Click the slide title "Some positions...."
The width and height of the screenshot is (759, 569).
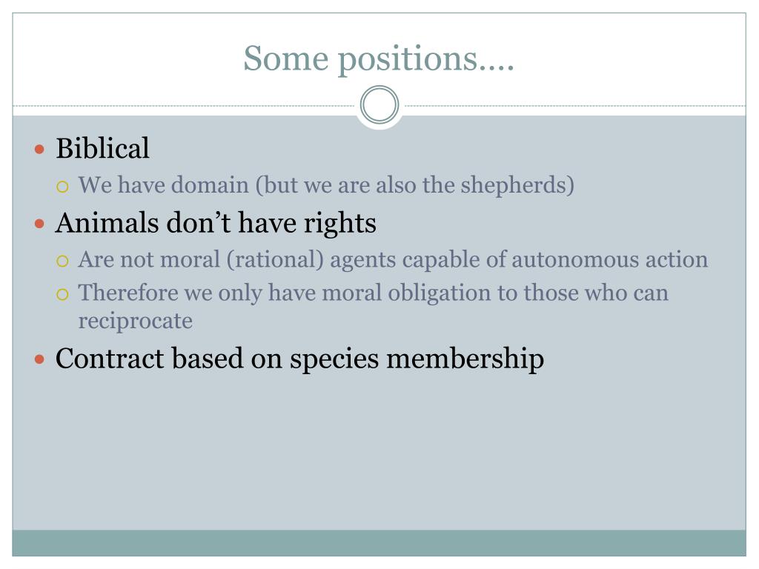pos(379,59)
